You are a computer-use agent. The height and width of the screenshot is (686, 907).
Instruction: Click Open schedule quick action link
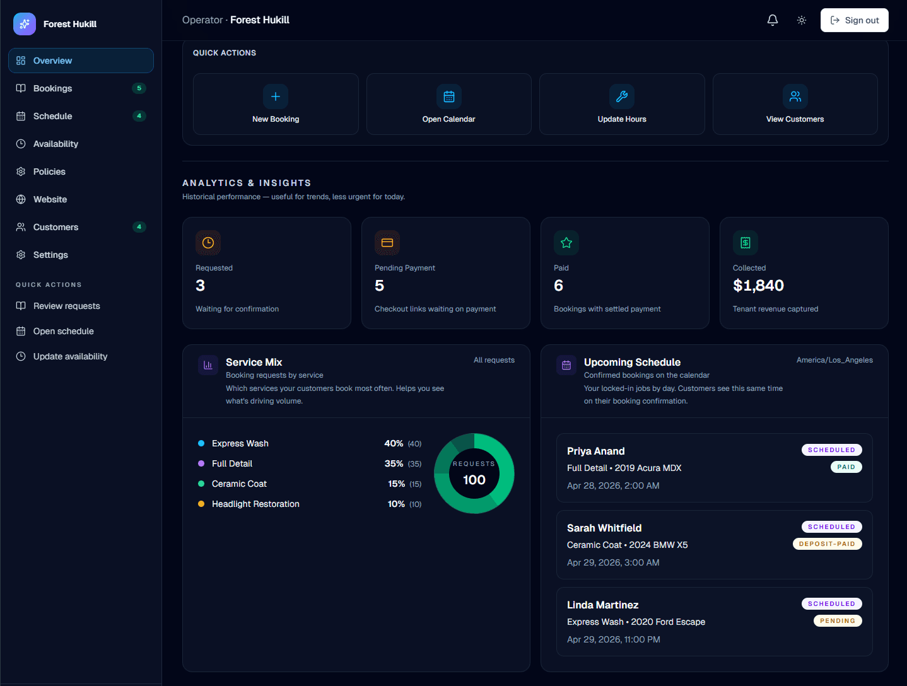[81, 331]
